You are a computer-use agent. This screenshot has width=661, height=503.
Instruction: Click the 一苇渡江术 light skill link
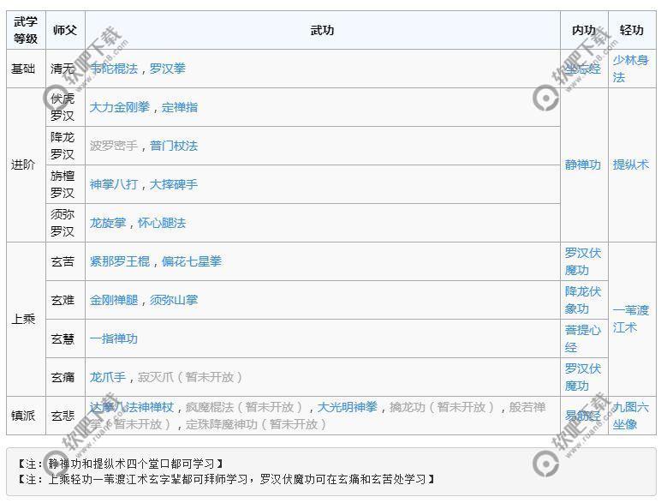[630, 319]
